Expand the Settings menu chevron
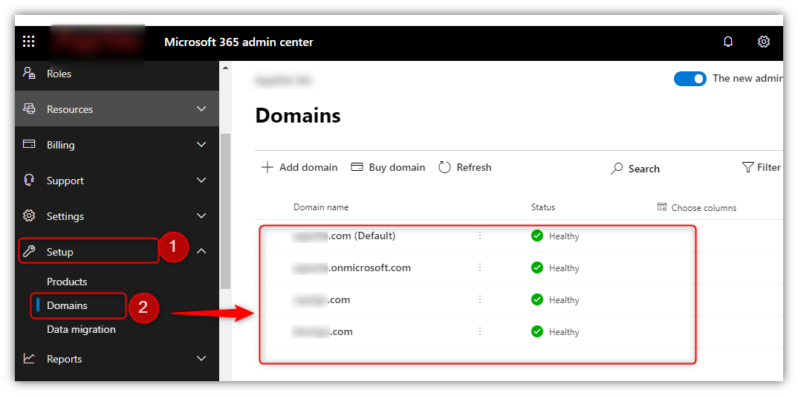The image size is (798, 396). point(201,215)
